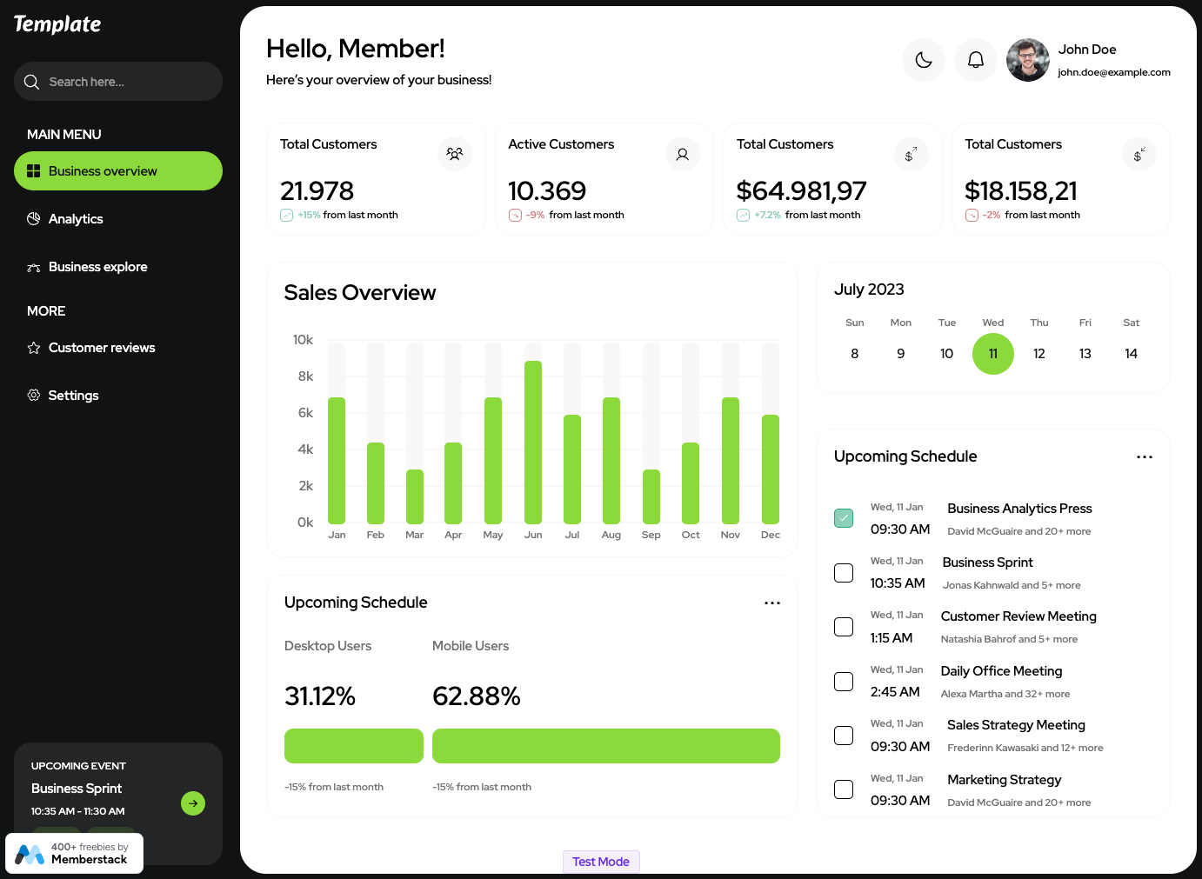Open the notifications bell
The image size is (1202, 879).
(975, 59)
